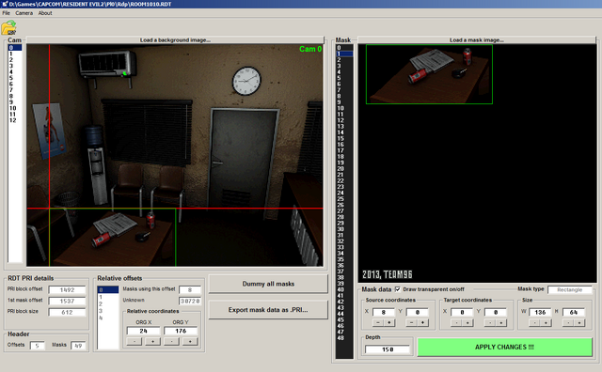Viewport: 602px width, 372px height.
Task: Click Load a mask image button
Action: [477, 39]
